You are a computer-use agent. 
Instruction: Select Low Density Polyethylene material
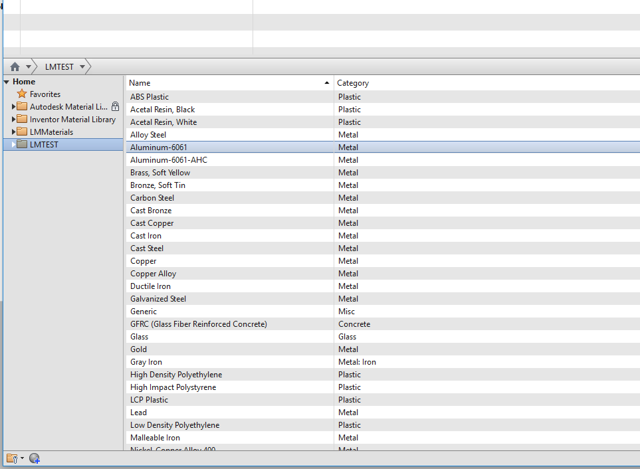click(x=175, y=426)
